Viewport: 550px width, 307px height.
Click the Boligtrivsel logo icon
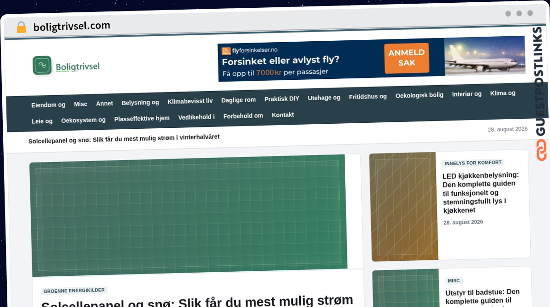pyautogui.click(x=42, y=66)
